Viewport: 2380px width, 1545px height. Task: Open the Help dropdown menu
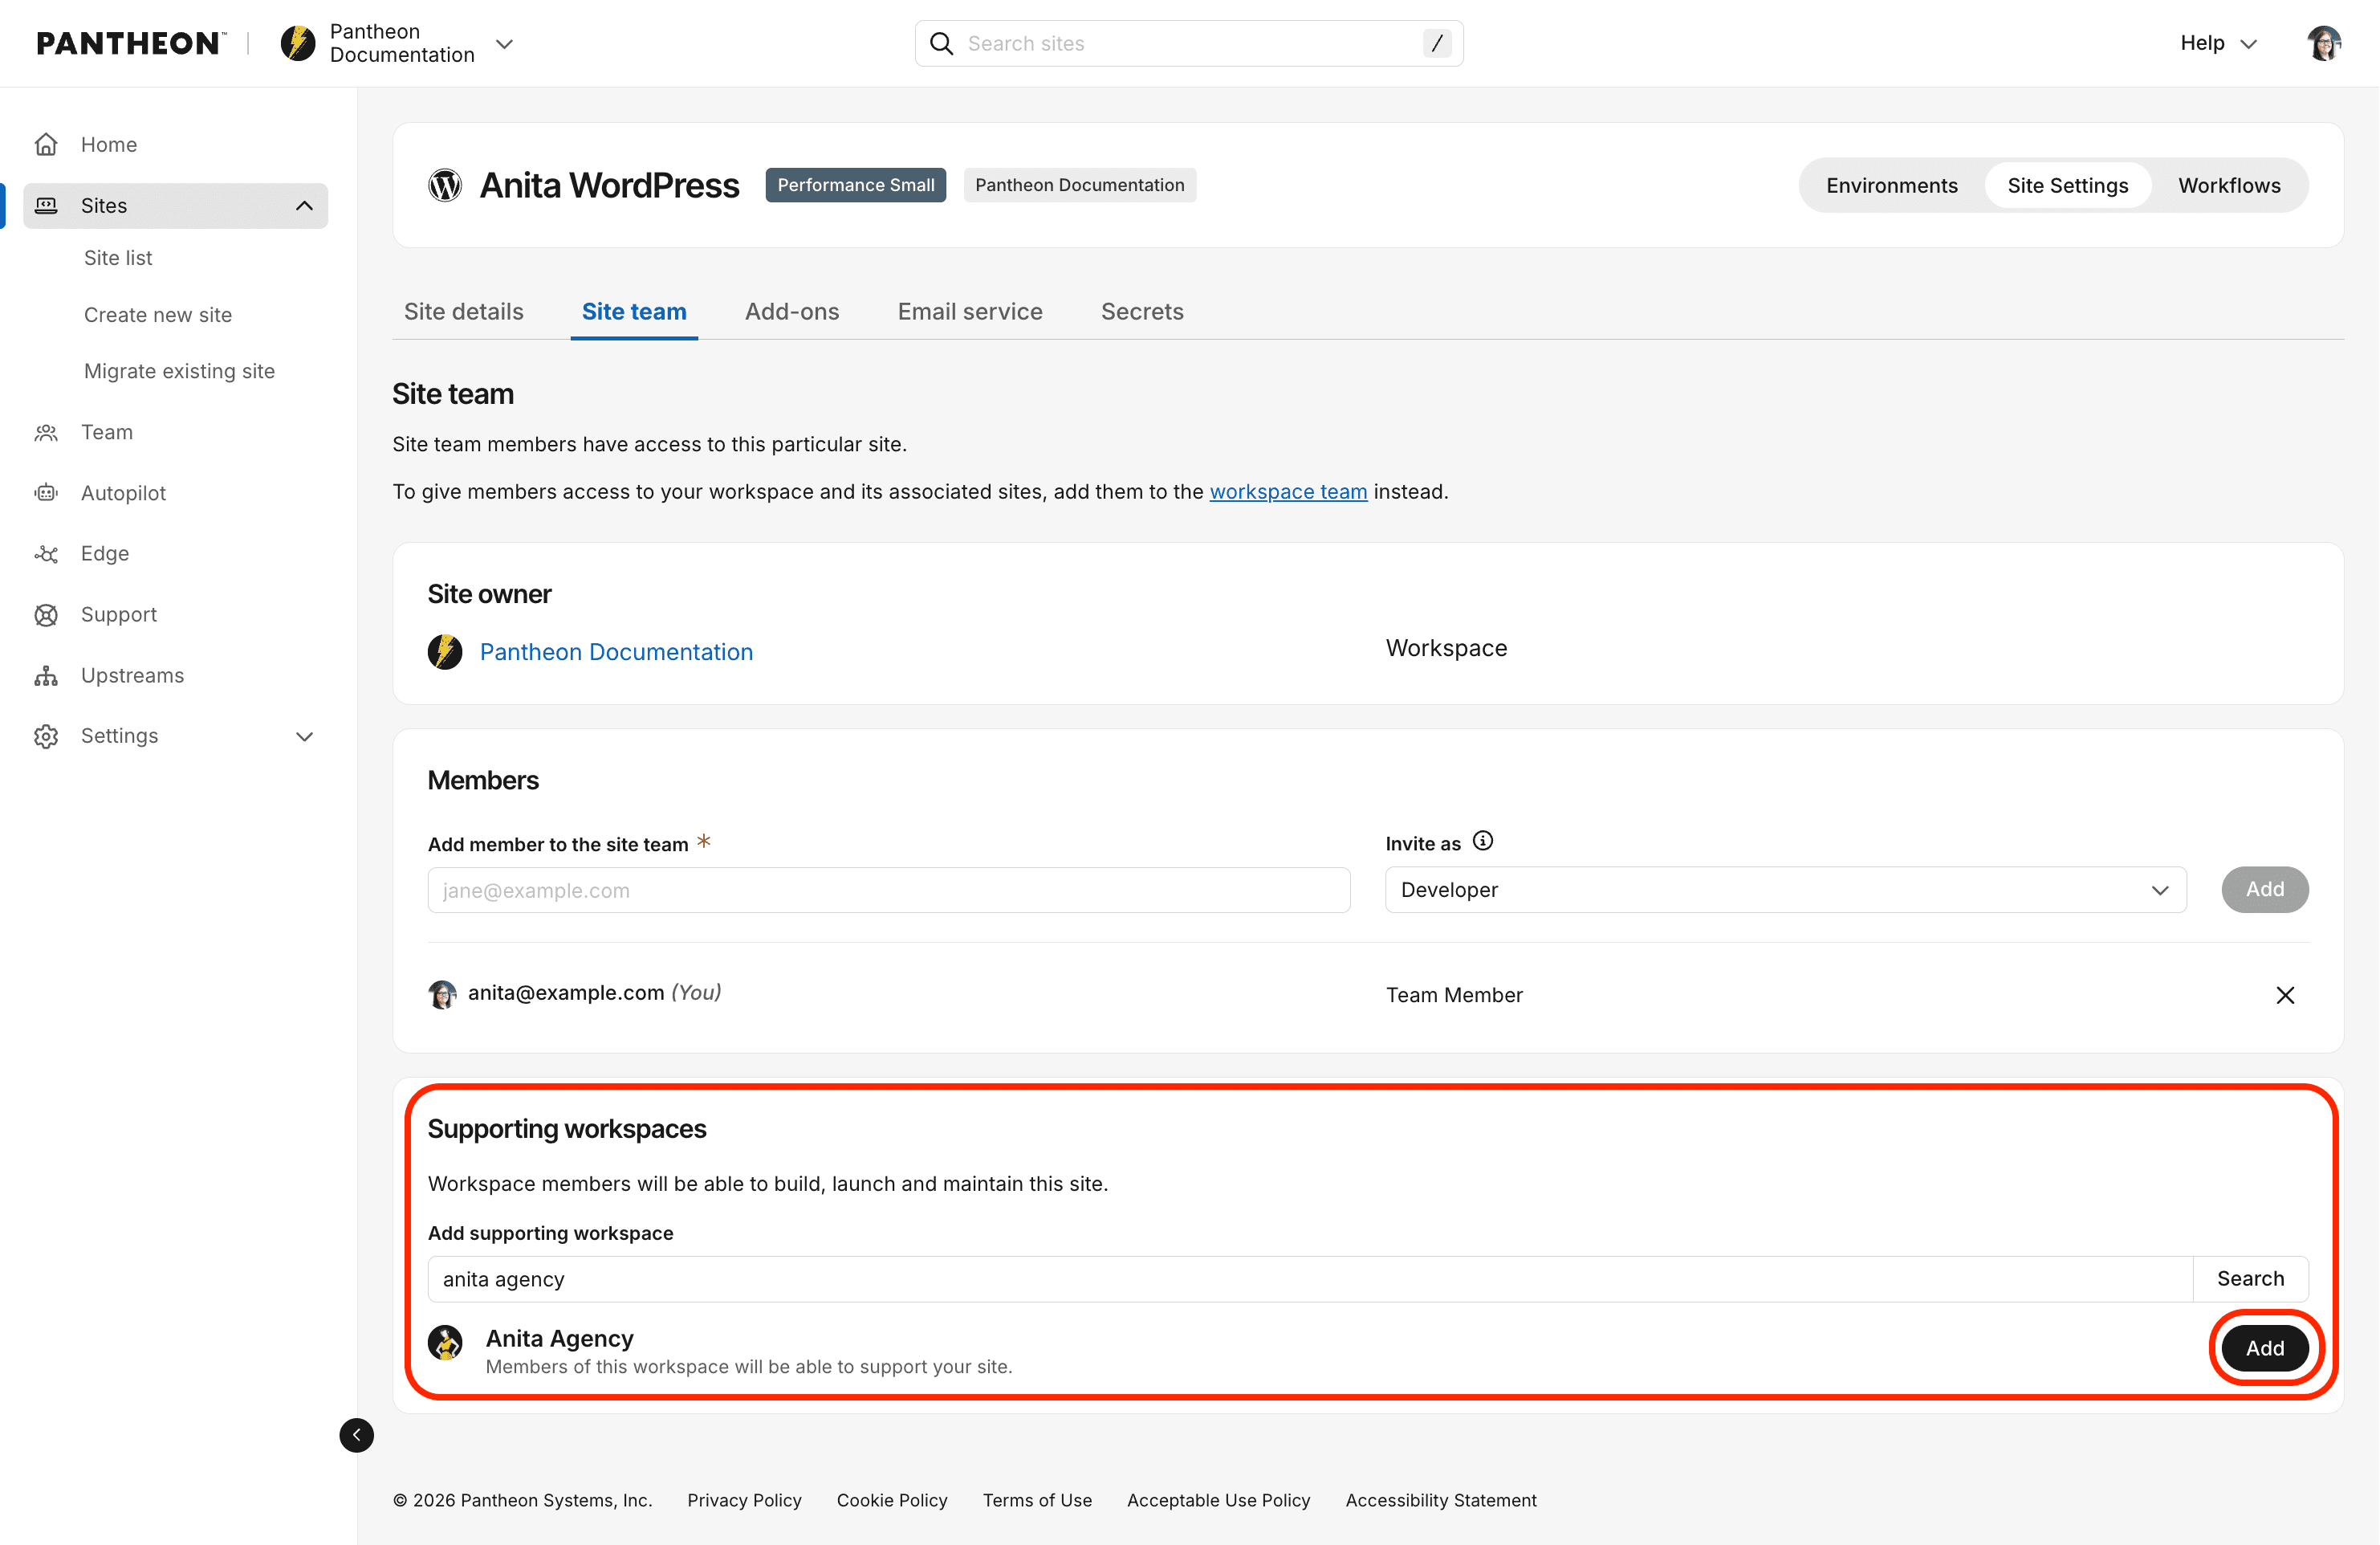click(2218, 43)
